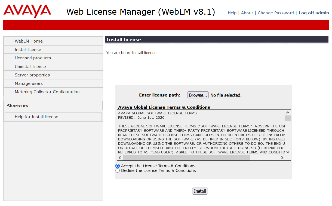Image resolution: width=332 pixels, height=206 pixels.
Task: Click the 'Web License Manager (WebLM v8.1)' title
Action: coord(141,12)
